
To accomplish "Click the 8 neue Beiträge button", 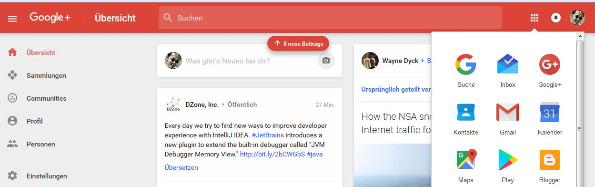I will (298, 43).
